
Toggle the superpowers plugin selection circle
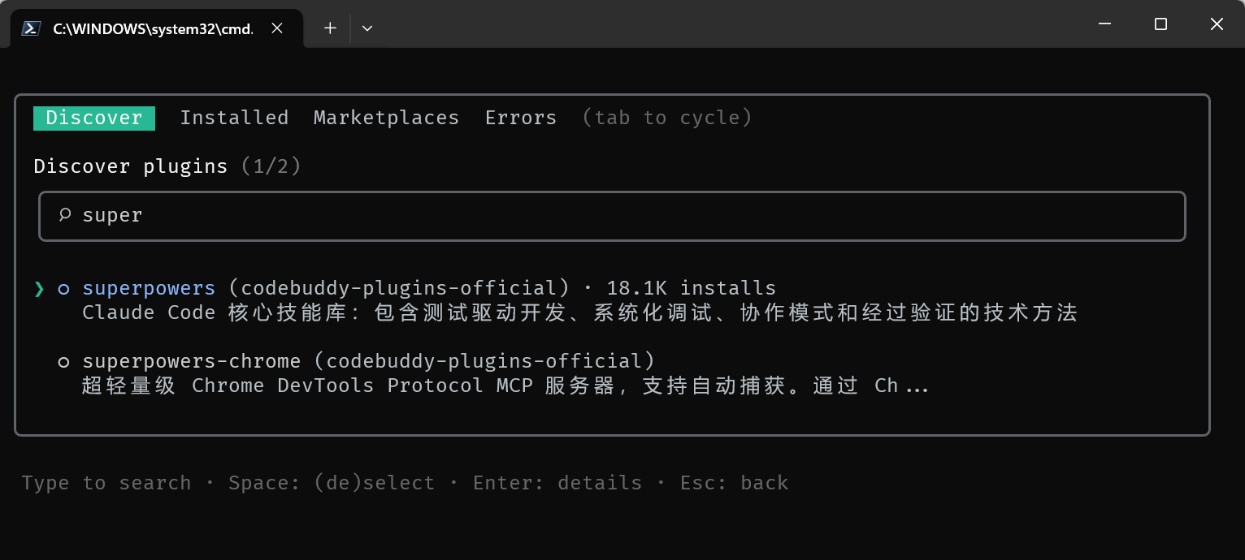click(63, 289)
